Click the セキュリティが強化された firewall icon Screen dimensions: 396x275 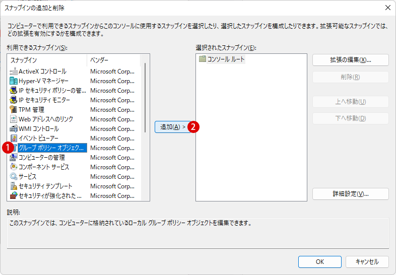14,196
